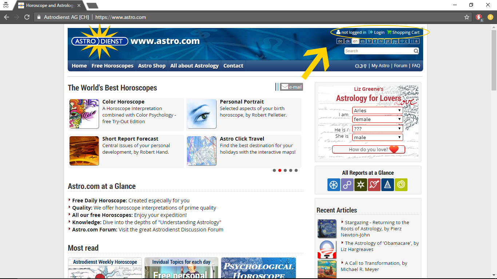497x279 pixels.
Task: Click the How do you love? button
Action: (369, 149)
